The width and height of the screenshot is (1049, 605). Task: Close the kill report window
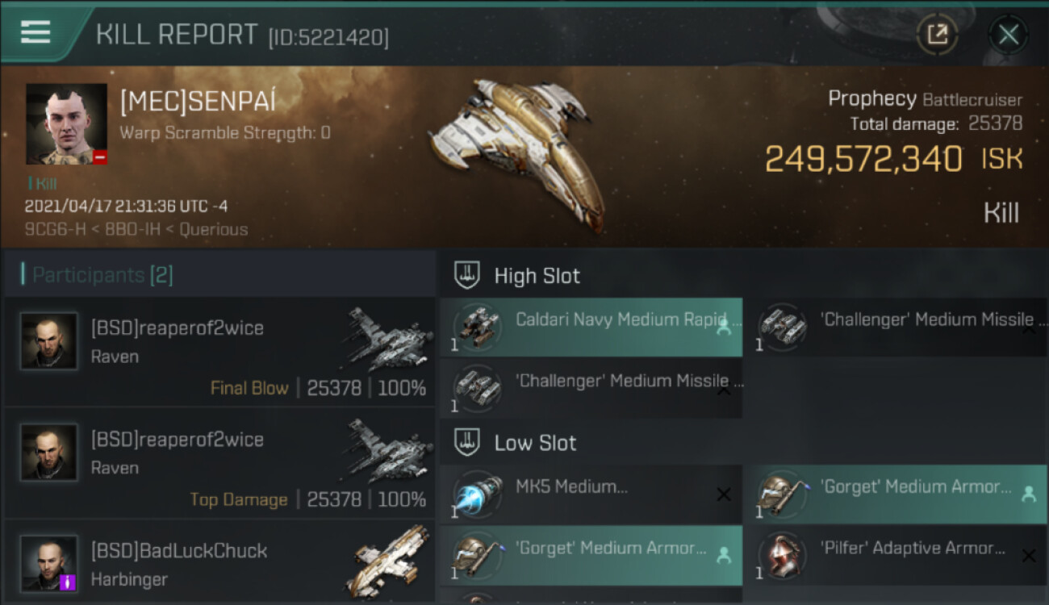click(1008, 34)
